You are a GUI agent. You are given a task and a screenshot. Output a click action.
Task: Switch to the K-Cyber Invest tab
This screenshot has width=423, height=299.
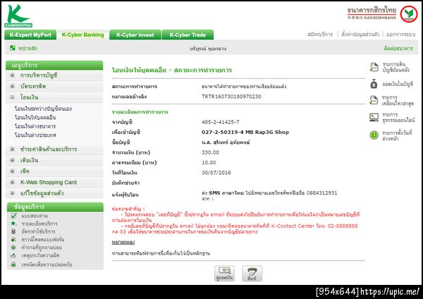135,35
